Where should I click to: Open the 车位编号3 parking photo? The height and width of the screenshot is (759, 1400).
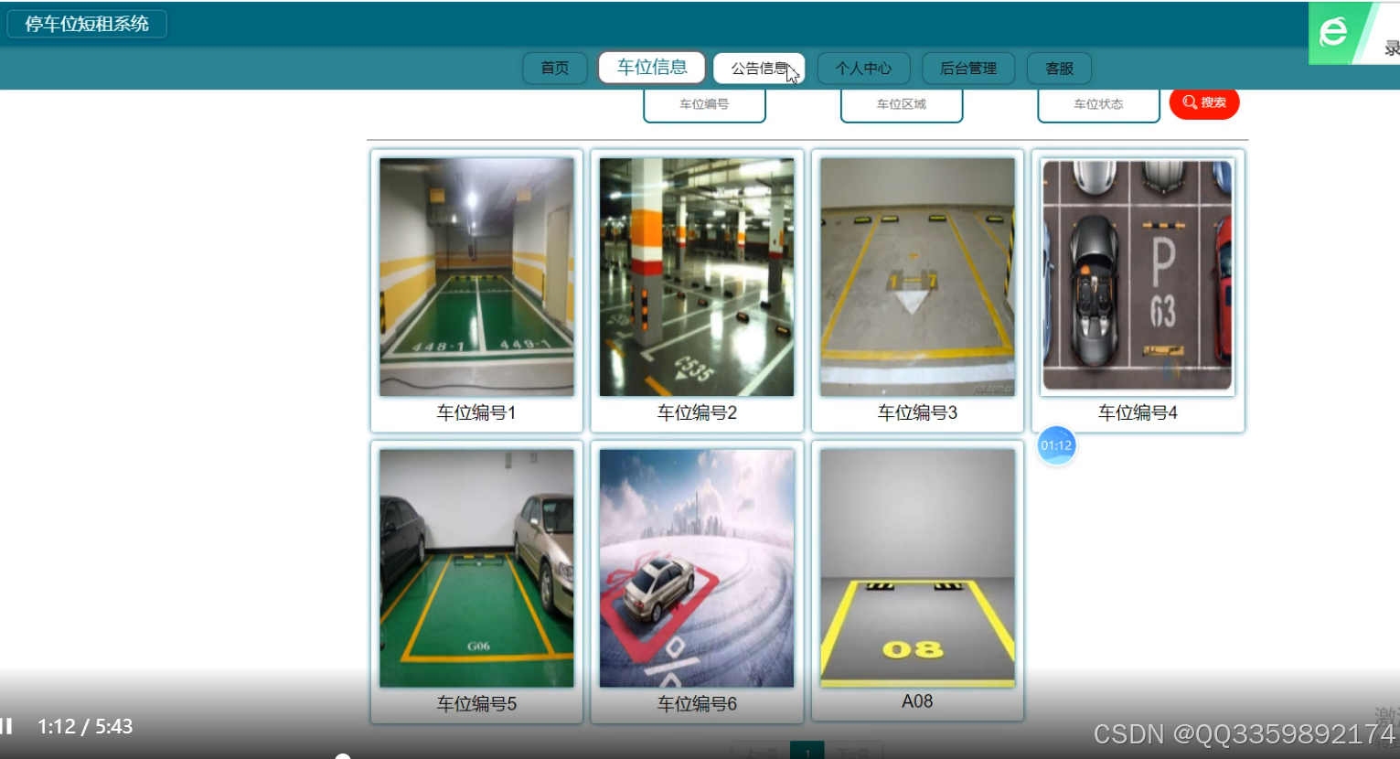[x=917, y=277]
